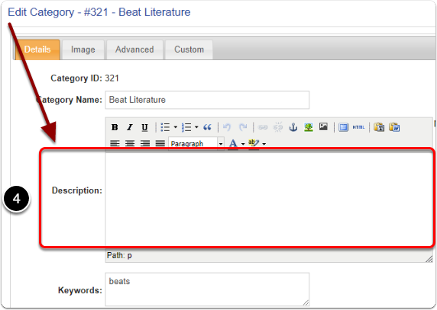This screenshot has height=310, width=437.
Task: Focus the Keywords text area
Action: pos(207,289)
